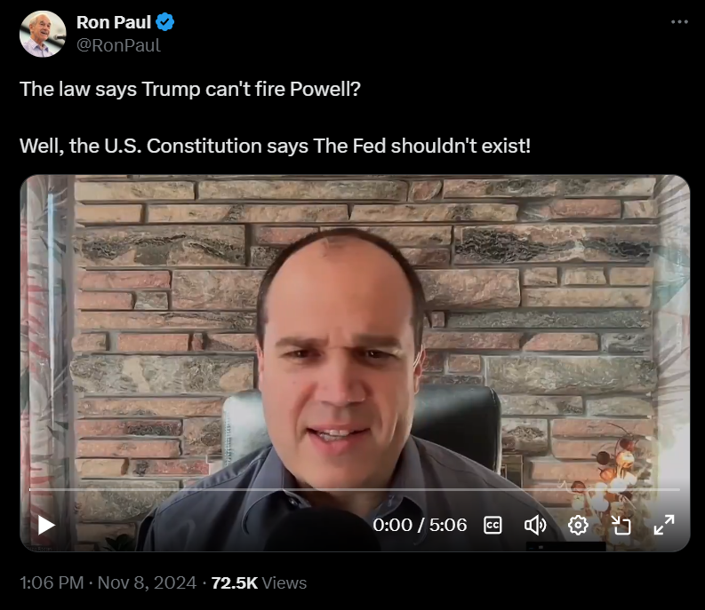The image size is (705, 610).
Task: Open video settings gear icon
Action: point(578,525)
